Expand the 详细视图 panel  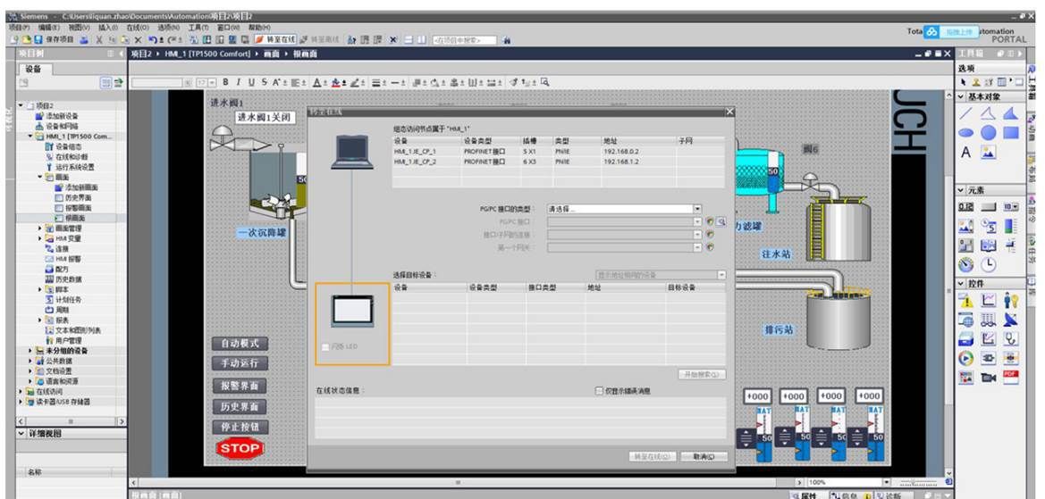(21, 434)
